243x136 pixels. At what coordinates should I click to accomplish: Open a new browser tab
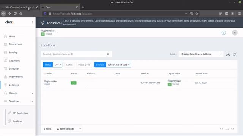[83, 7]
